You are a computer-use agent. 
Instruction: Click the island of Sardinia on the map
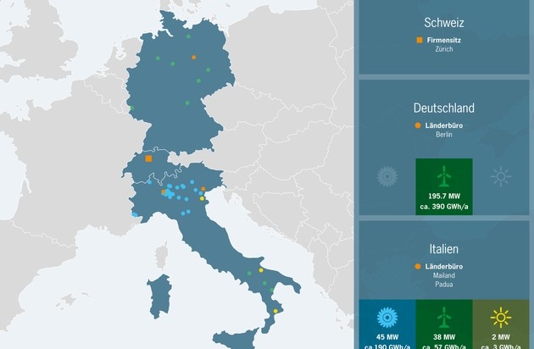tap(157, 294)
